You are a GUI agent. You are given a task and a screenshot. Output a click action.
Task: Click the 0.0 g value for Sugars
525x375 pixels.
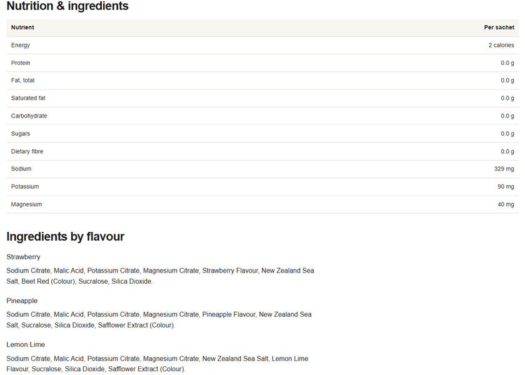point(507,134)
